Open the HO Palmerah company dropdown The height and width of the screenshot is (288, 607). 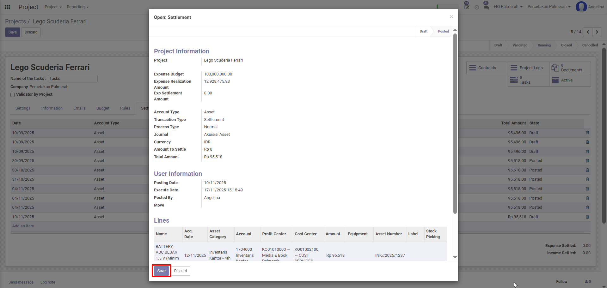pos(508,7)
